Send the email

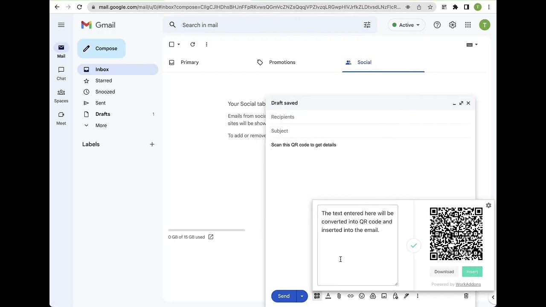(284, 296)
